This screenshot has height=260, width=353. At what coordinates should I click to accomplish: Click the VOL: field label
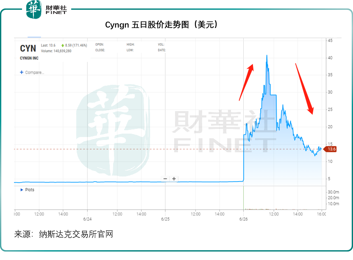point(161,45)
